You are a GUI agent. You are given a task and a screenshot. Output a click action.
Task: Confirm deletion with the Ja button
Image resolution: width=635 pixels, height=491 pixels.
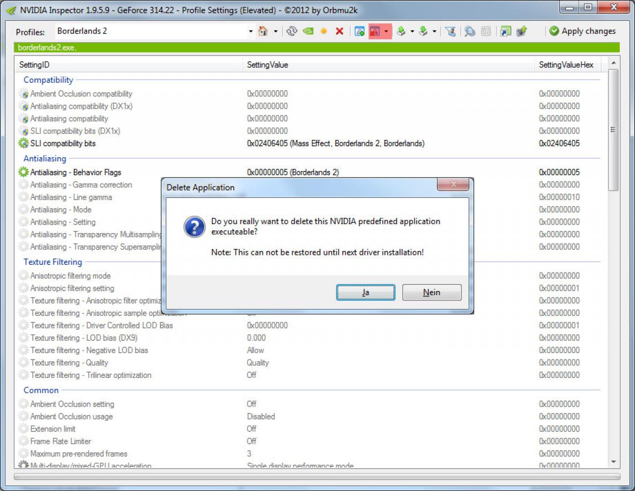pos(366,292)
